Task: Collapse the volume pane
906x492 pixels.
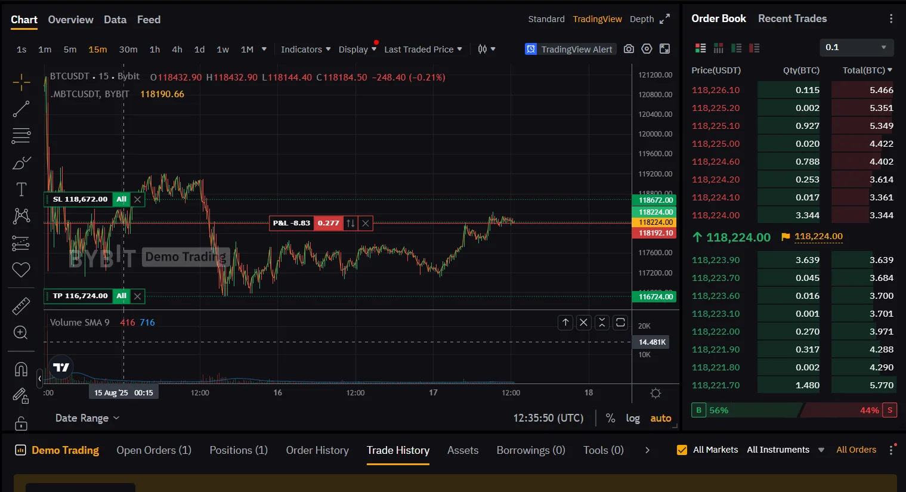Action: (602, 323)
